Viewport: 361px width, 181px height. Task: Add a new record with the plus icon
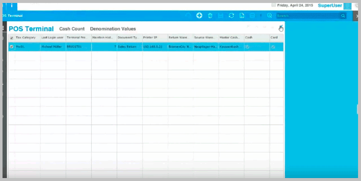coord(199,16)
